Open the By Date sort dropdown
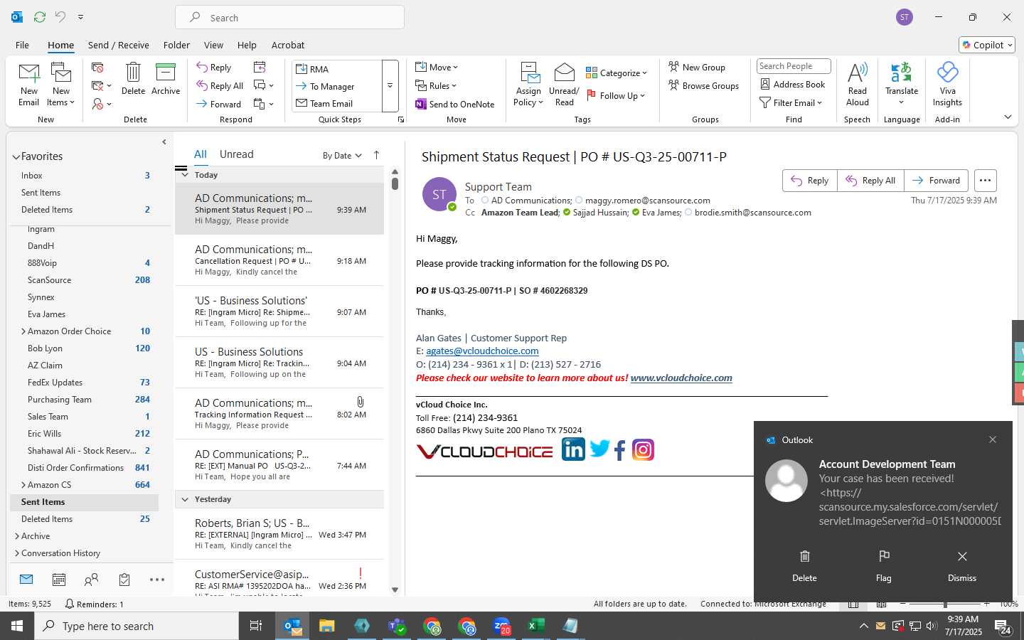1024x640 pixels. pos(342,156)
